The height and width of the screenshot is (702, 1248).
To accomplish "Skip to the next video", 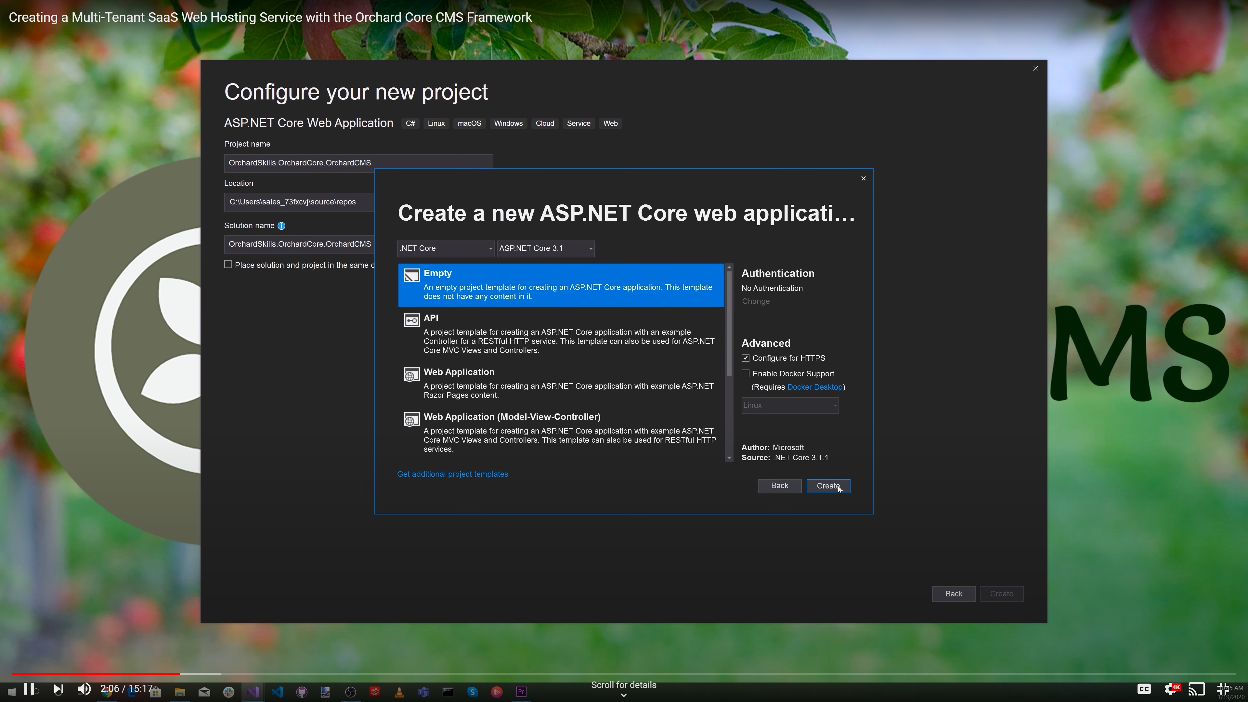I will coord(58,689).
